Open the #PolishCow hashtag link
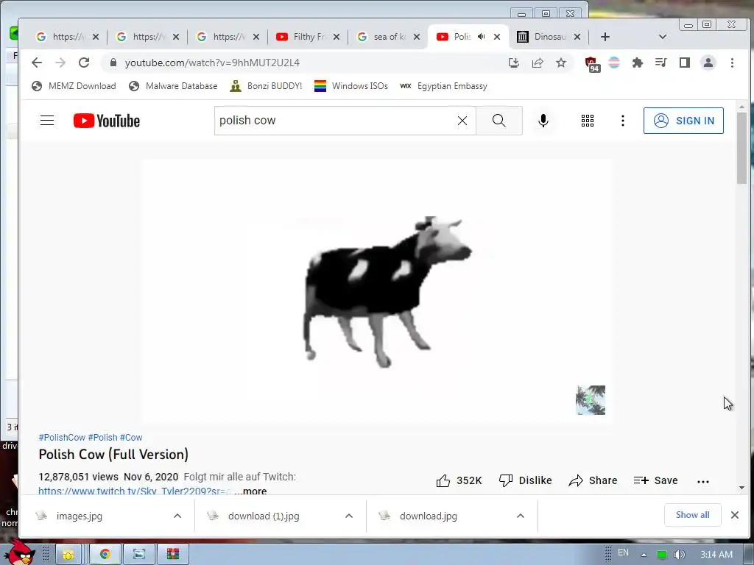 [x=62, y=437]
